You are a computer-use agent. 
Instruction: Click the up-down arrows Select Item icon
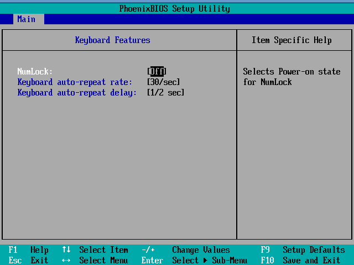point(66,250)
